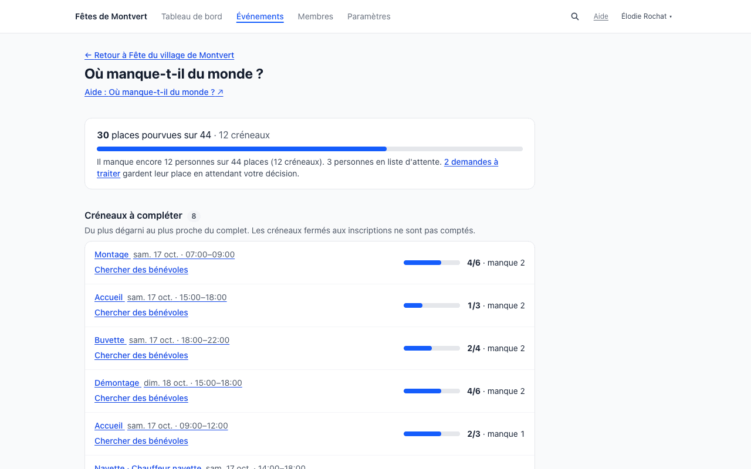Find volunteers for Montage 07:00–09:00
751x469 pixels.
coord(141,270)
